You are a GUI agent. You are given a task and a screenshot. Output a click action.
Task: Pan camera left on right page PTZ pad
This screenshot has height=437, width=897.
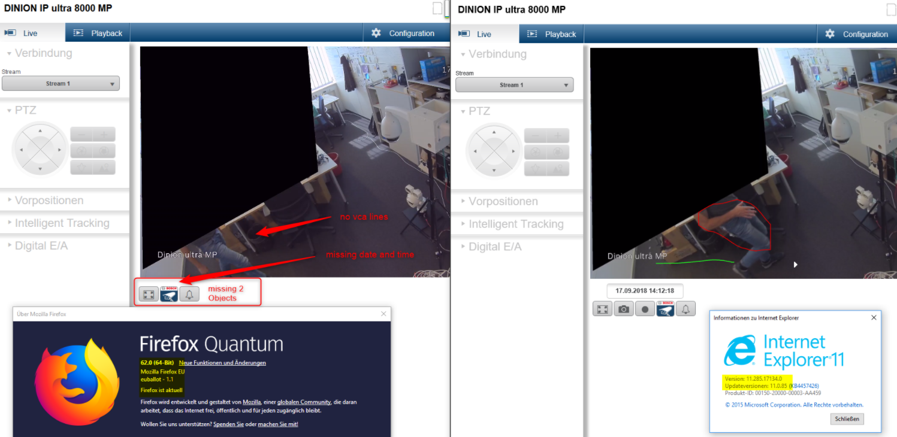click(475, 151)
